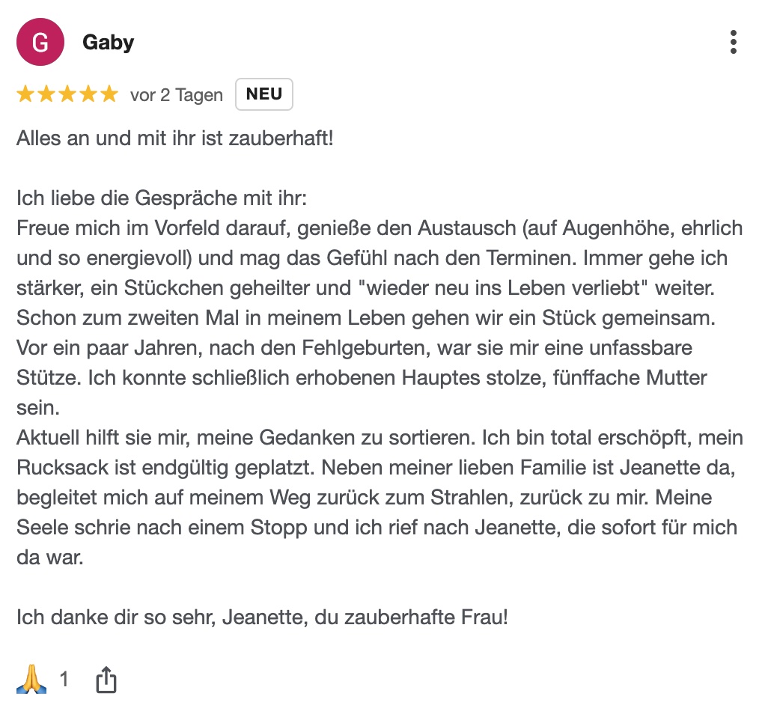Click the third yellow rating star

pos(67,94)
